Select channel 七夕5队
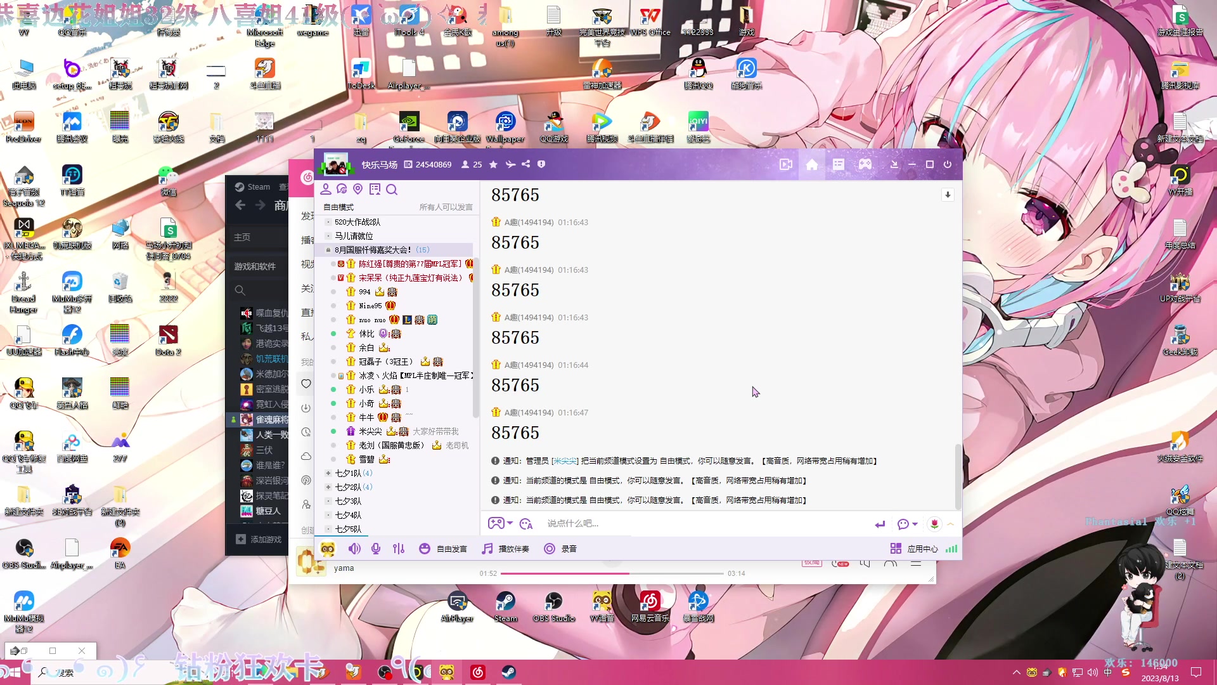The width and height of the screenshot is (1217, 685). 348,529
